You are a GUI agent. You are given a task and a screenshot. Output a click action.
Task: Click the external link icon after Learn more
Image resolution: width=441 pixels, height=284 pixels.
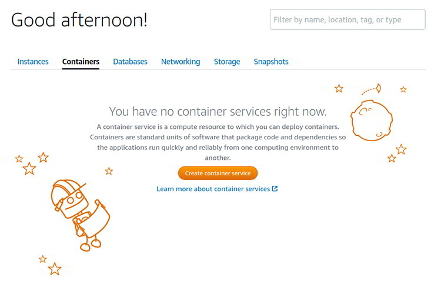pos(275,189)
